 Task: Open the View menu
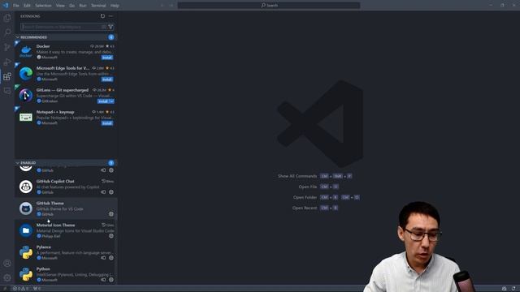click(x=60, y=6)
